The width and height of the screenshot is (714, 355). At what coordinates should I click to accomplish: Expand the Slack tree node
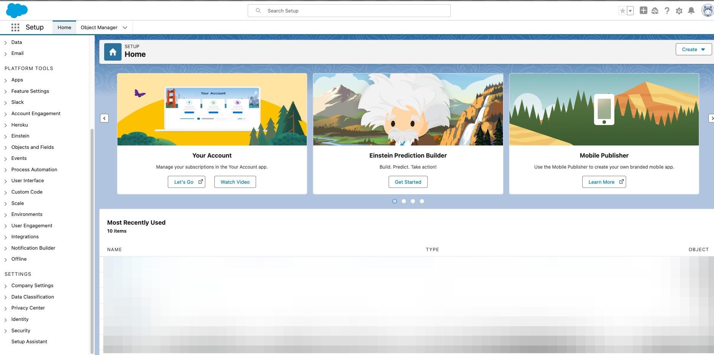click(x=6, y=102)
